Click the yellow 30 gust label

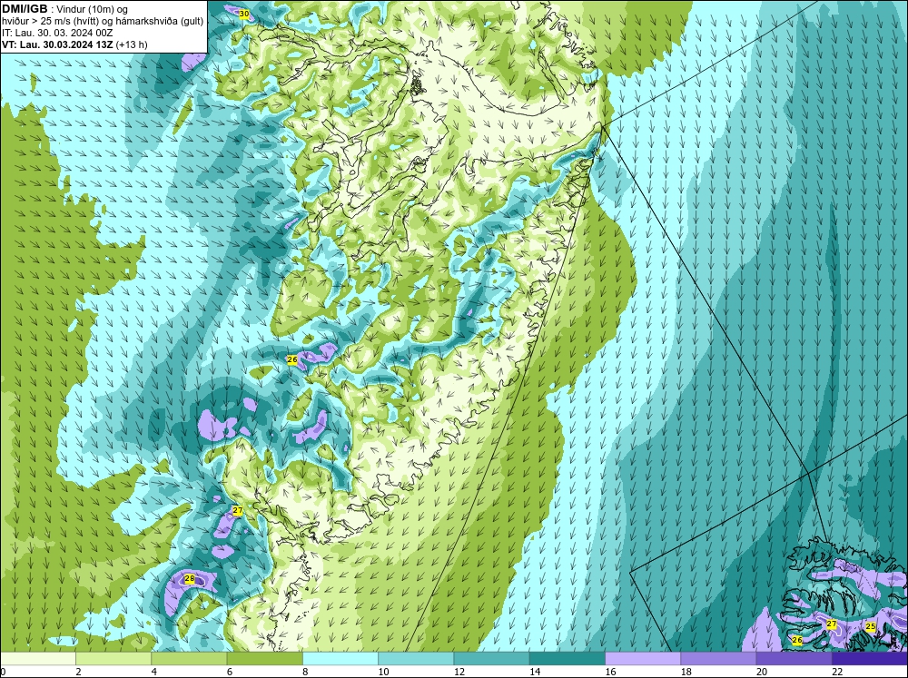click(x=244, y=14)
